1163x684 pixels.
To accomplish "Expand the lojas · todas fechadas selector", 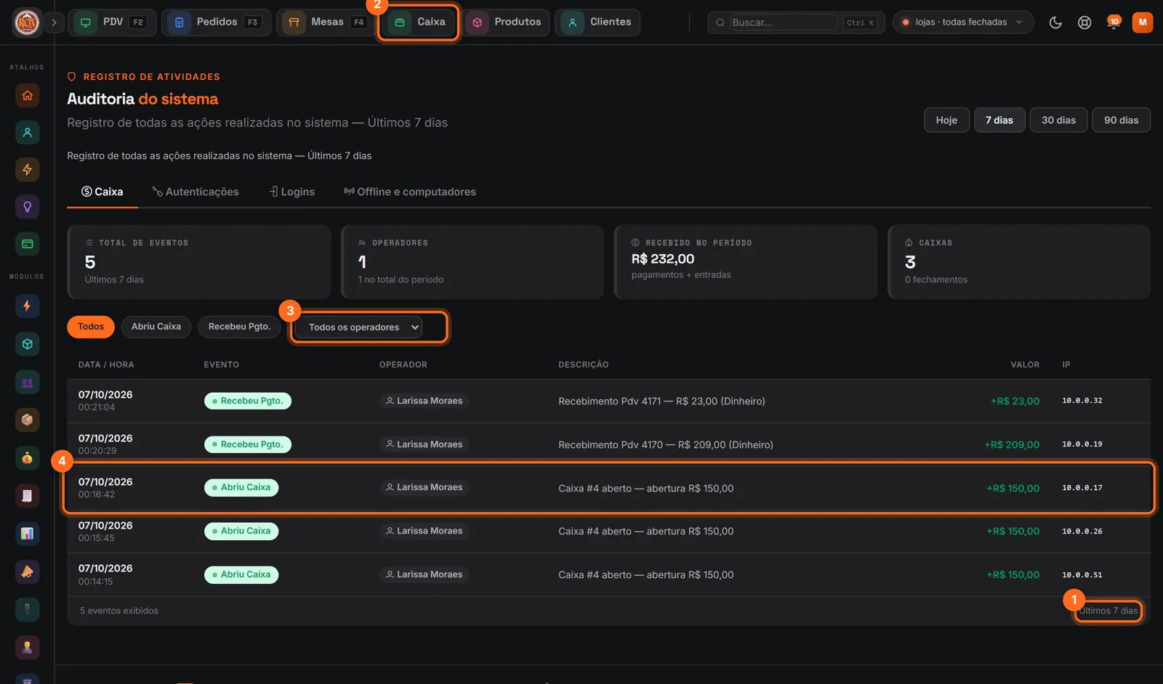I will 963,23.
